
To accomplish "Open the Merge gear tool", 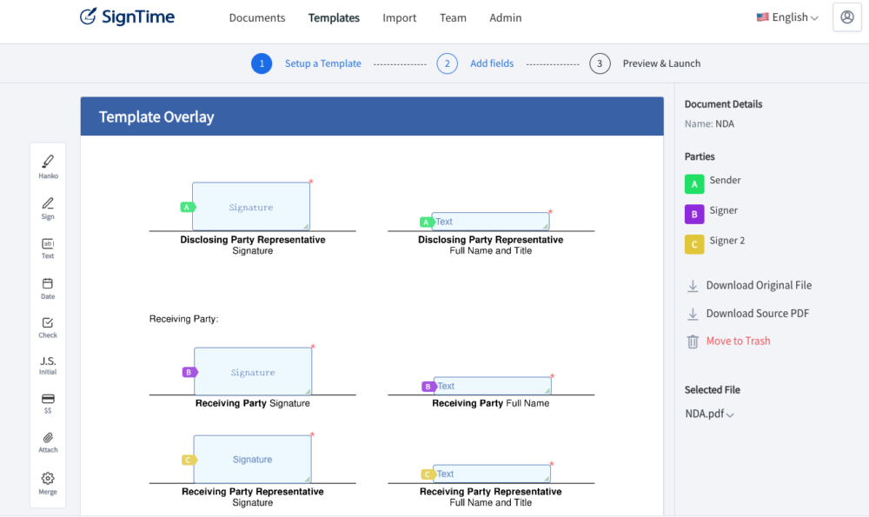I will 48,482.
